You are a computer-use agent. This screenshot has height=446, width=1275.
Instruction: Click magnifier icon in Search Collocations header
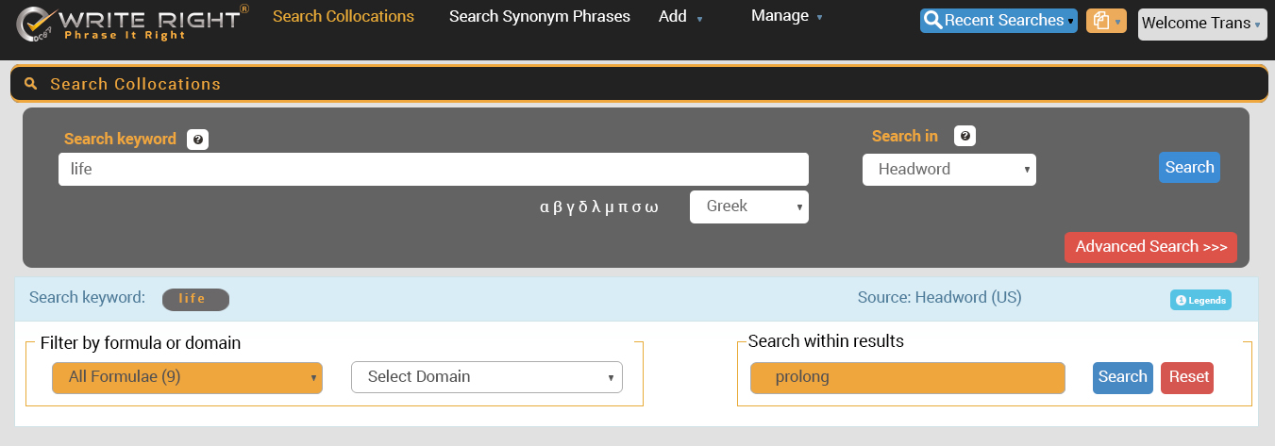click(x=31, y=84)
